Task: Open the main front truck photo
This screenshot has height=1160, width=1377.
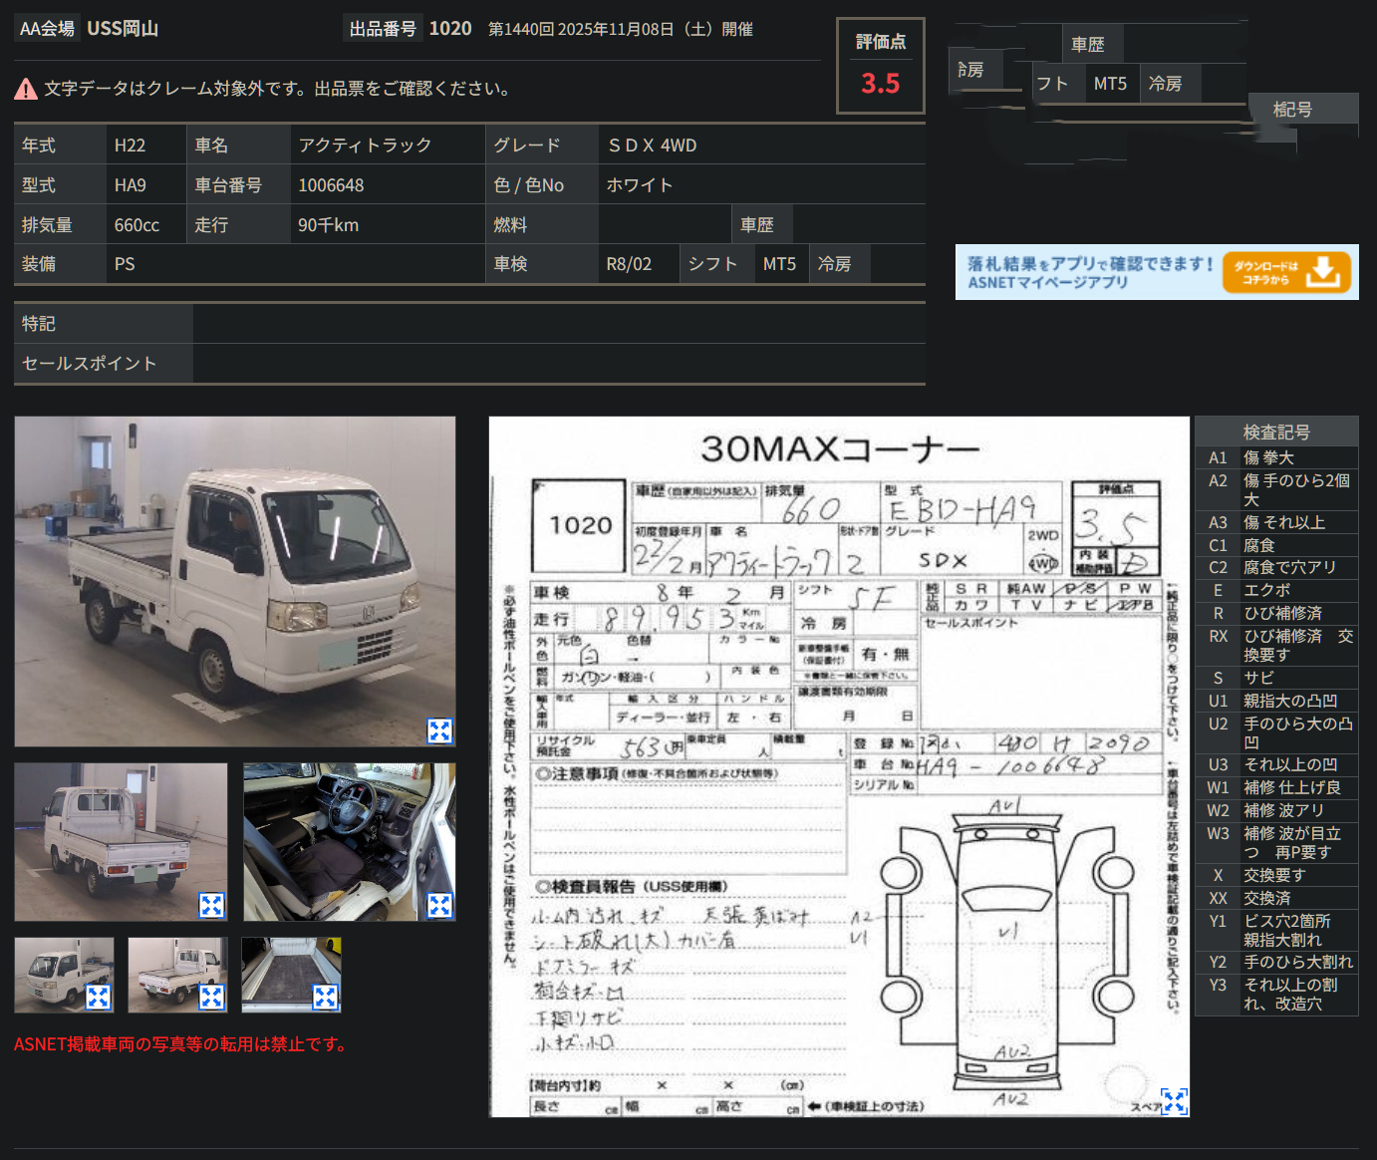Action: click(x=235, y=581)
